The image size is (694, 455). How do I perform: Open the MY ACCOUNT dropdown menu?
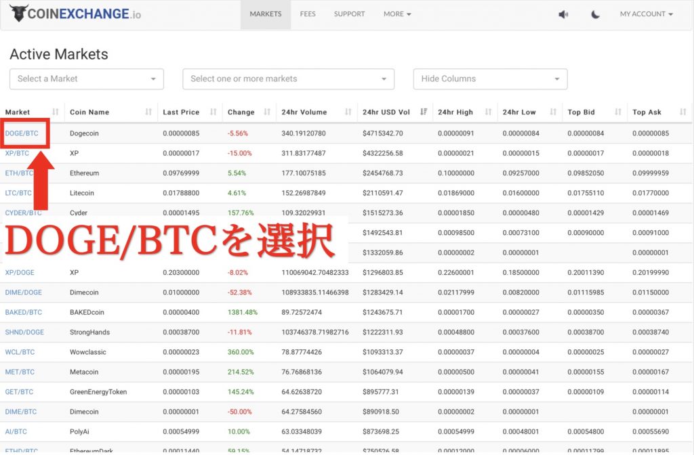pos(646,14)
